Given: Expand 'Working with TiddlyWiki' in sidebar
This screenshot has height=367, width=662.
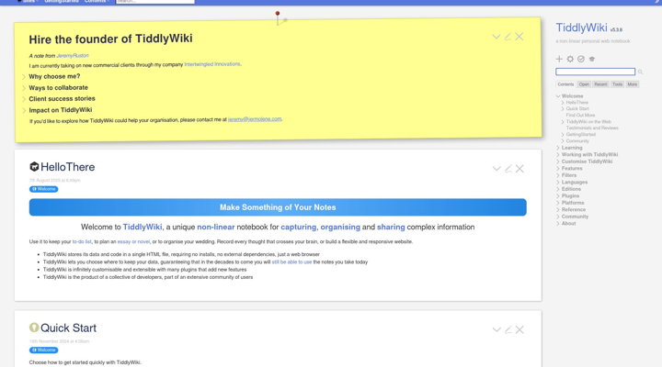Looking at the screenshot, I should 558,155.
